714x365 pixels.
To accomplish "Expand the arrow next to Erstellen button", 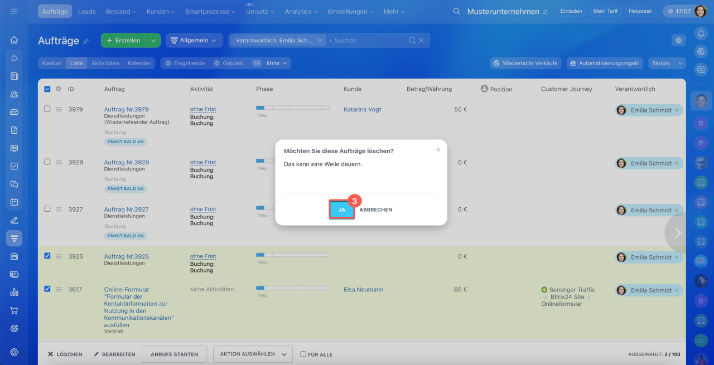I will [153, 40].
